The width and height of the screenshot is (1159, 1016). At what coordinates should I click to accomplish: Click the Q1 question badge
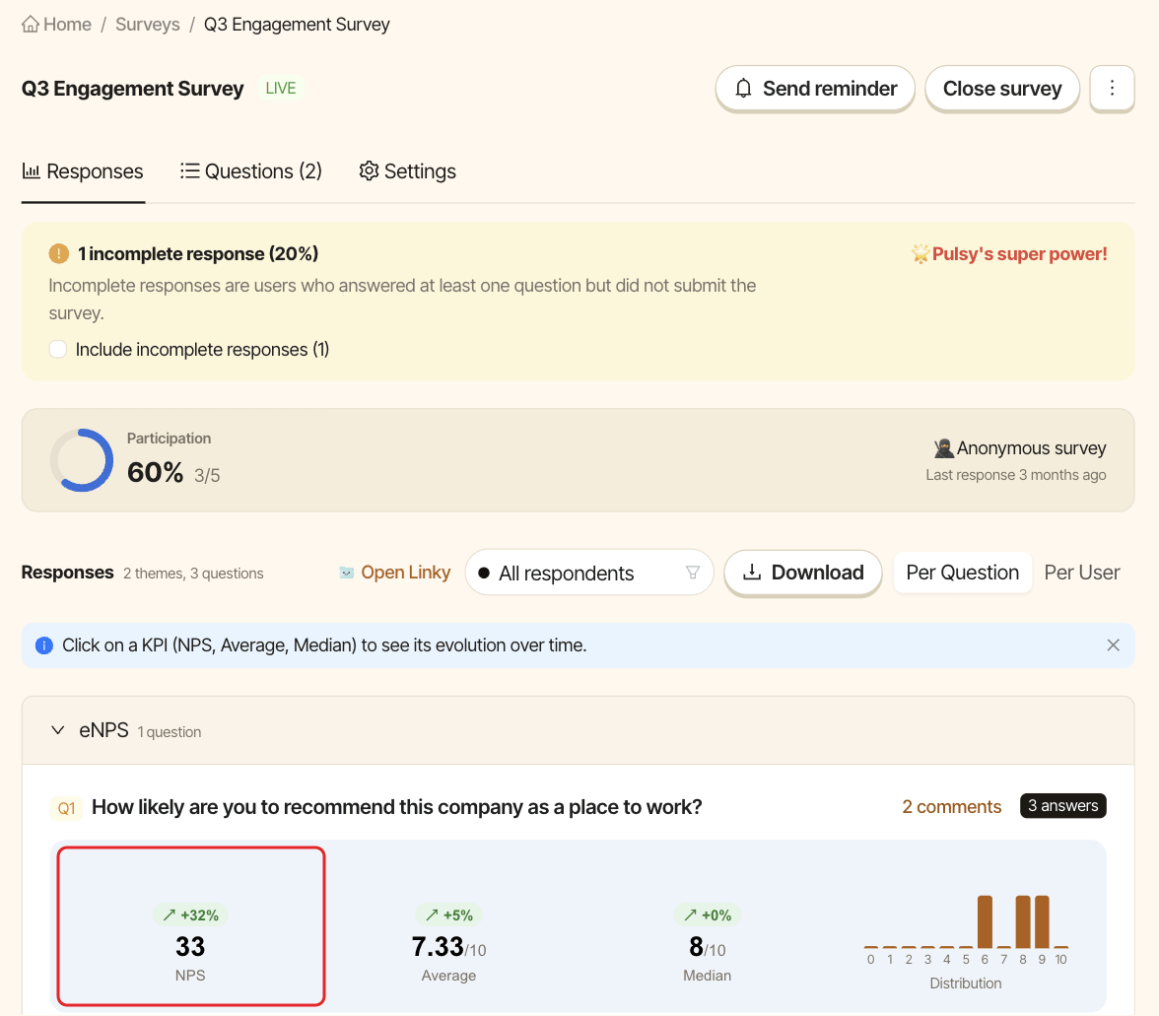(x=67, y=808)
